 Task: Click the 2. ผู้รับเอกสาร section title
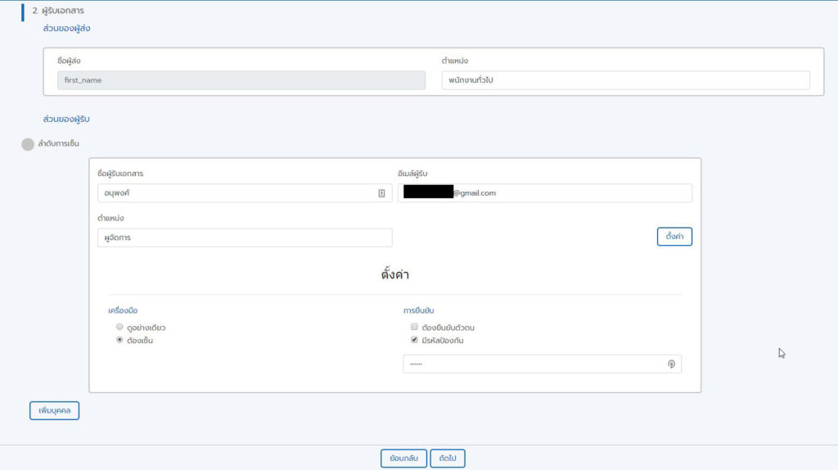58,10
